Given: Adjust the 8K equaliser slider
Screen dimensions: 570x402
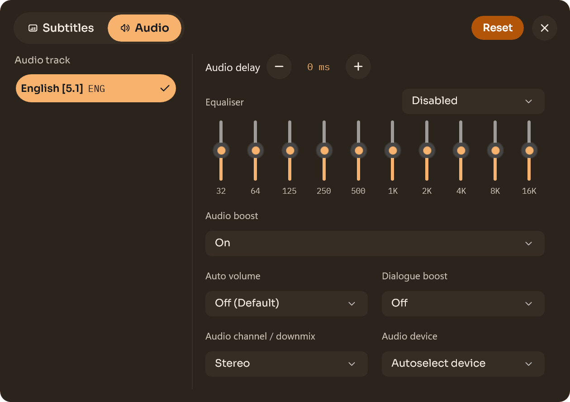Looking at the screenshot, I should [495, 150].
